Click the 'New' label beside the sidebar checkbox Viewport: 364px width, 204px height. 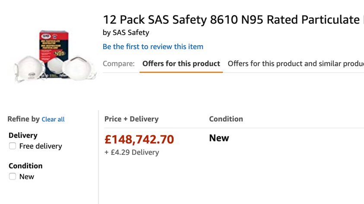pyautogui.click(x=27, y=176)
